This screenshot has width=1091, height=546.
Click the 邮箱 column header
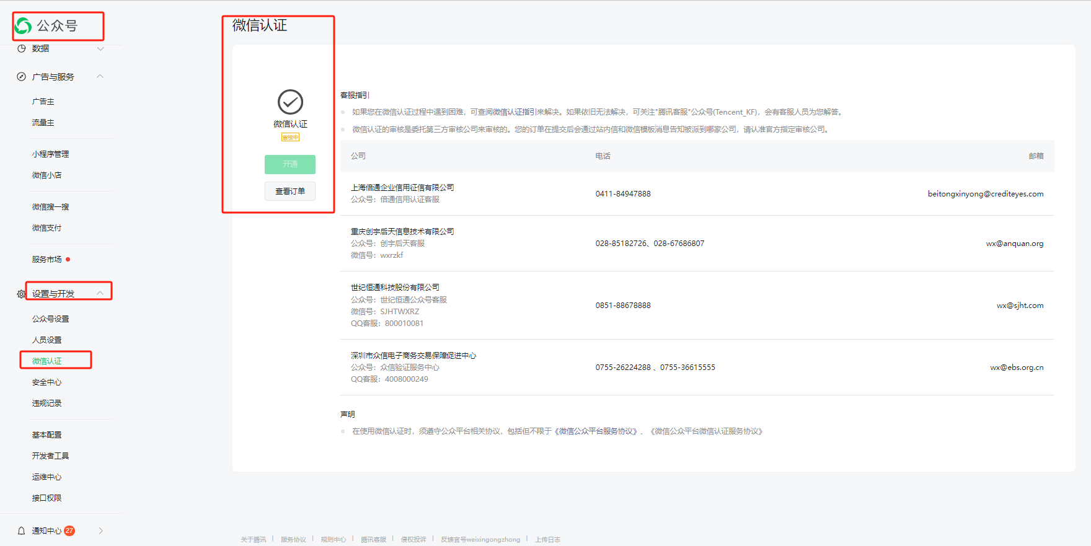click(1036, 156)
